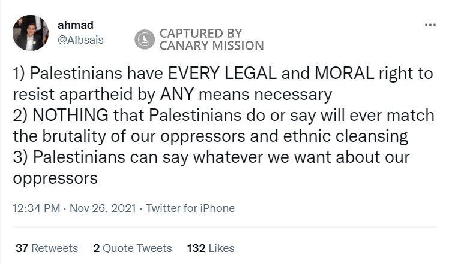Click the line beginning "2) NOTHING that Palestinians"
The image size is (449, 264).
point(223,116)
